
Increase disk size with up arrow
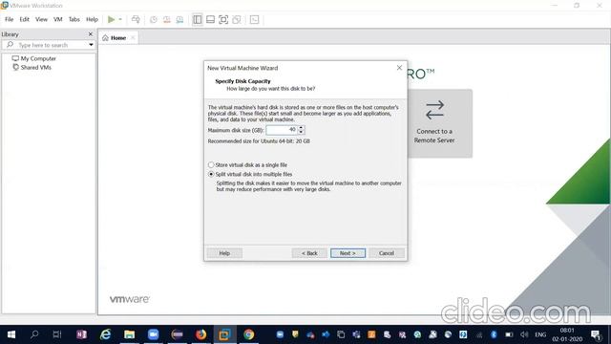(301, 127)
